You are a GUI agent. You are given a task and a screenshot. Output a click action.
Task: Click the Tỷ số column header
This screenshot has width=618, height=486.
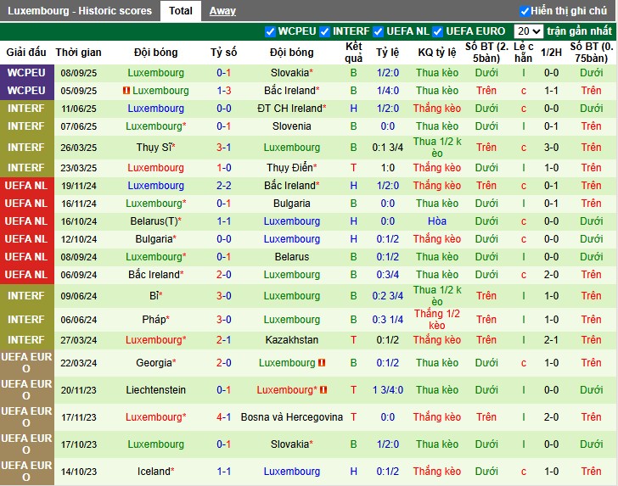(x=224, y=53)
